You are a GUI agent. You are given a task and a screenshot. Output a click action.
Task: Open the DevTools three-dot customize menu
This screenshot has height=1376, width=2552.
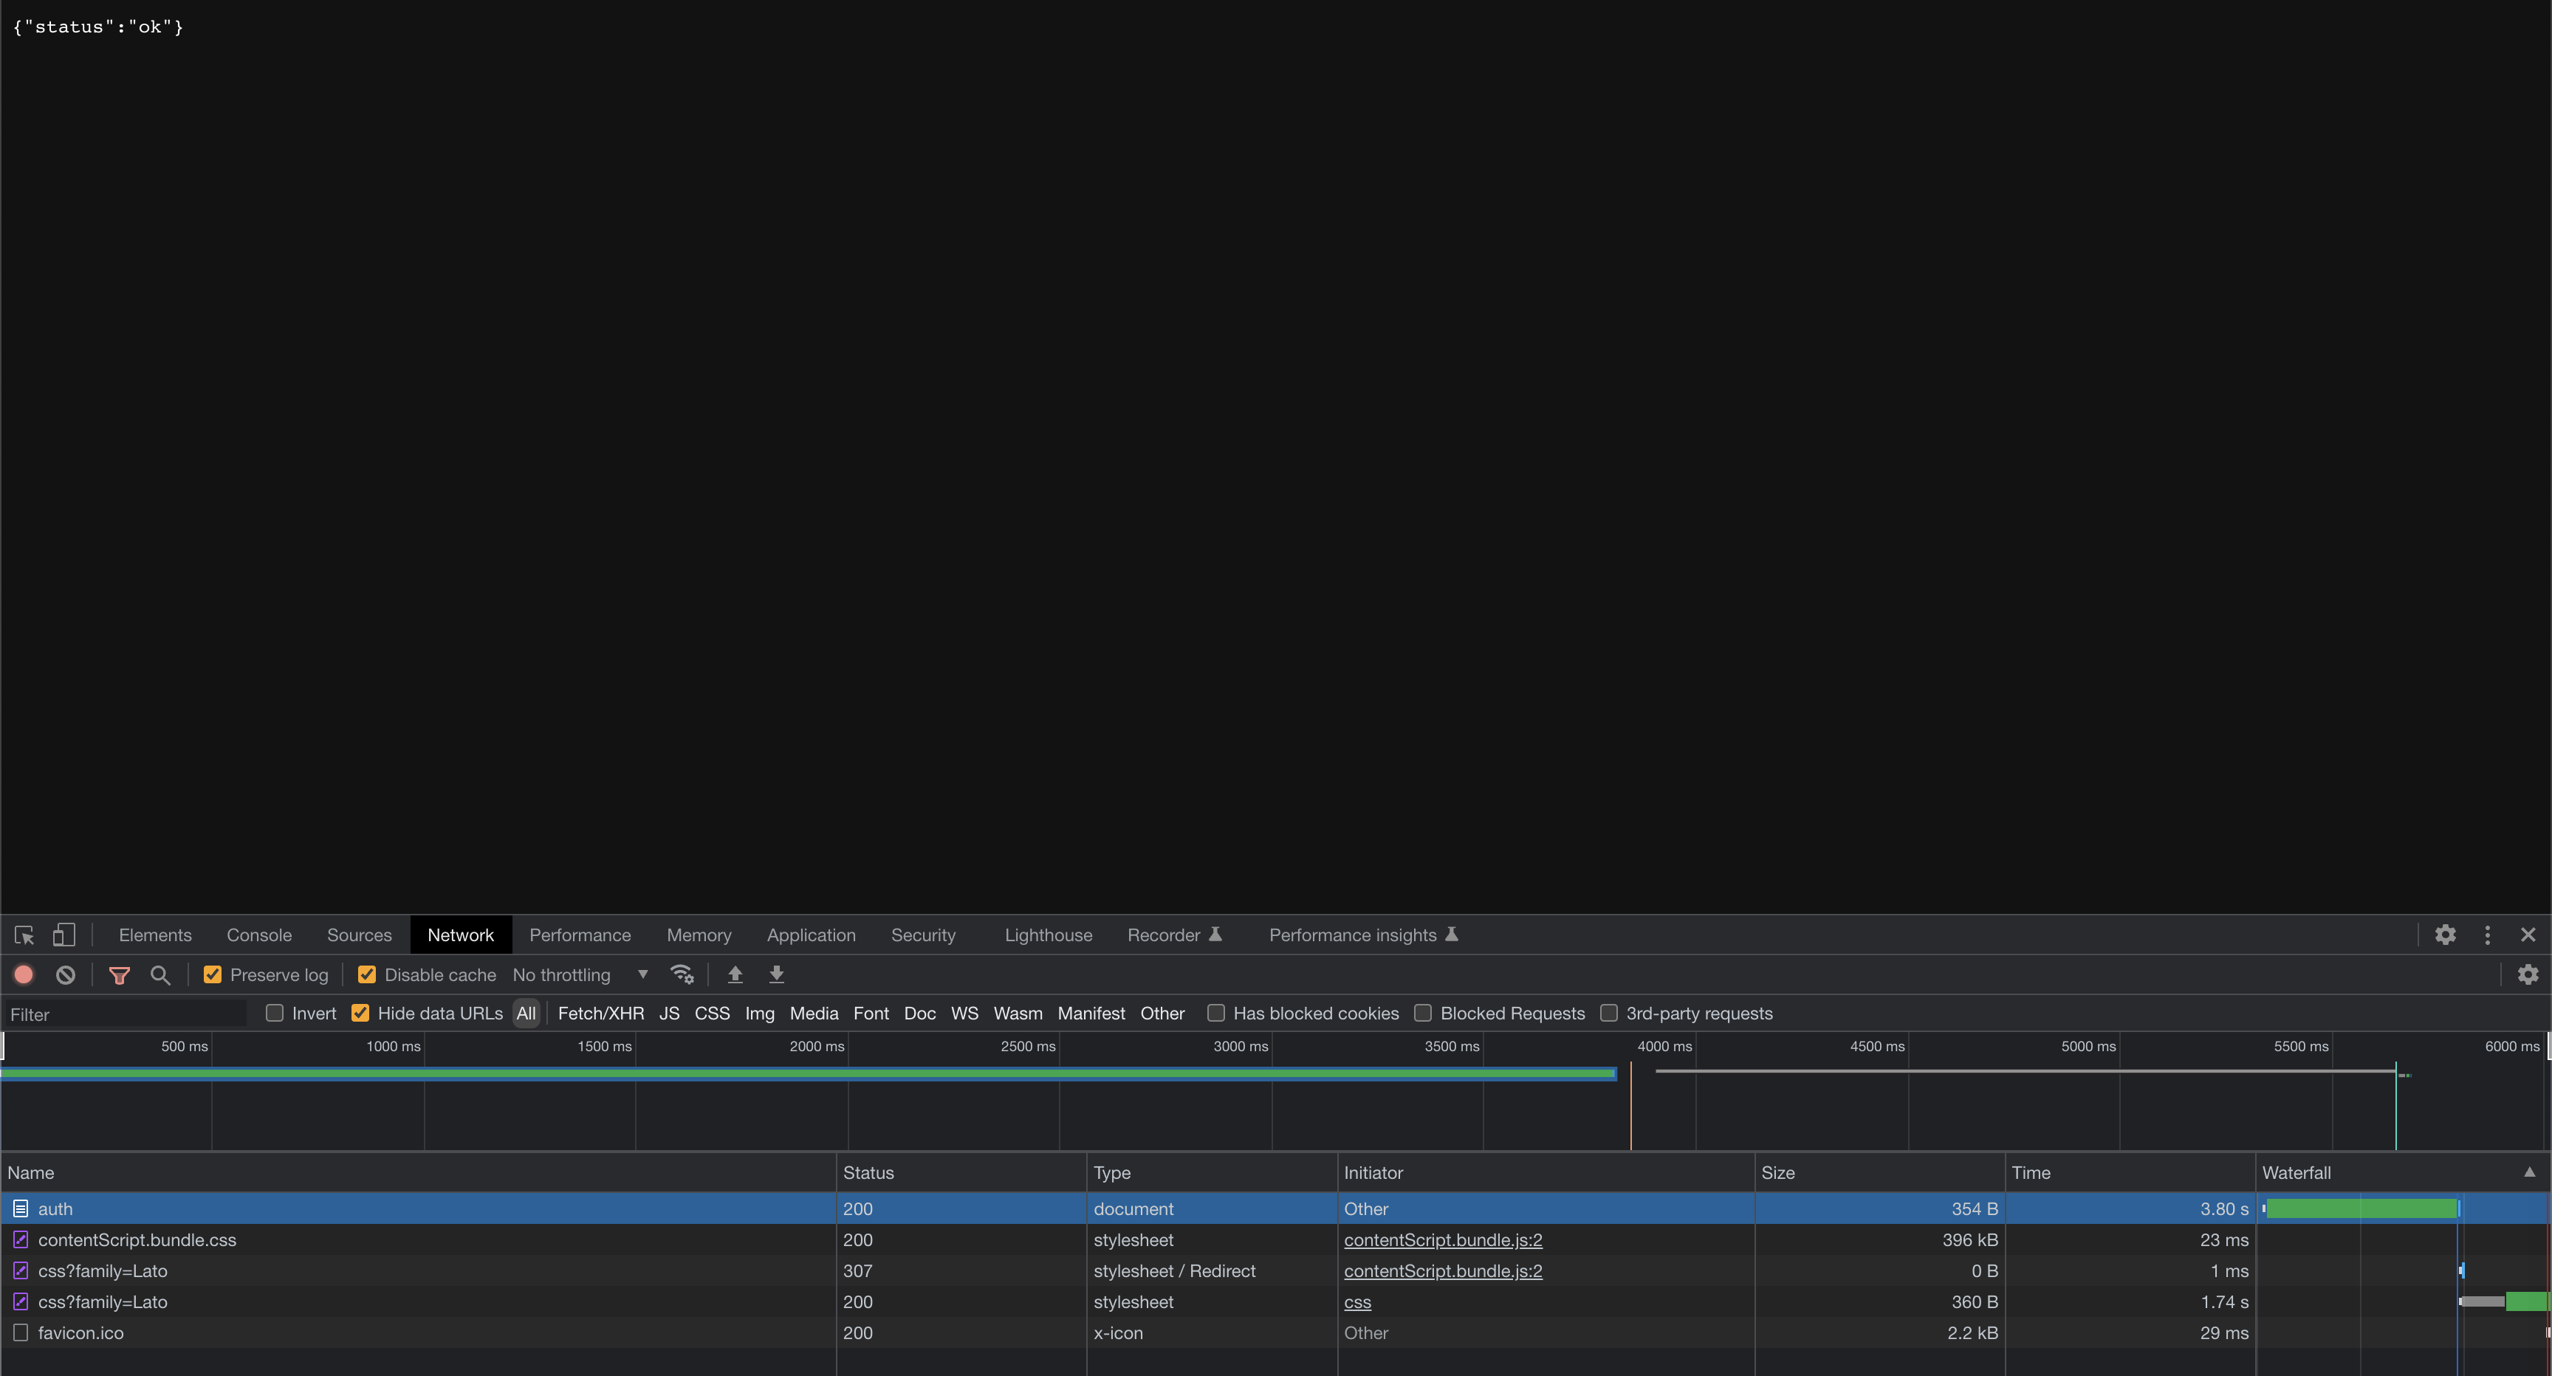click(x=2486, y=934)
